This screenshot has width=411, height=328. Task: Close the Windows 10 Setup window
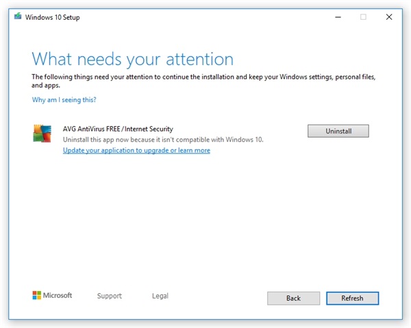[389, 17]
